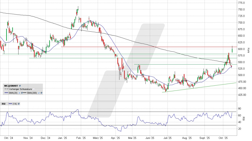Viewport: 252px width, 141px height.
Task: Click the RSI 80 axis label
Action: coord(239,109)
